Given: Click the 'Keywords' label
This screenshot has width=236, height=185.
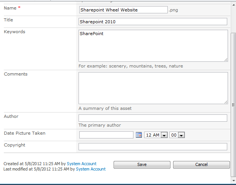Looking at the screenshot, I should 14,32.
